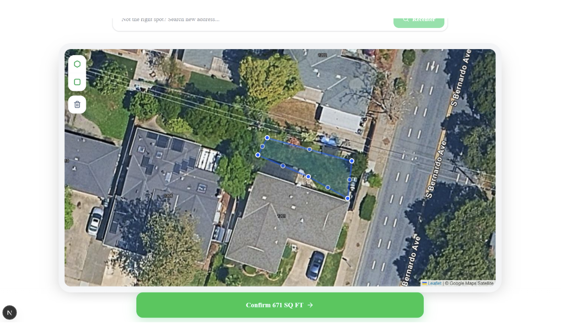This screenshot has height=325, width=561.
Task: Click the Recenter button
Action: click(419, 19)
